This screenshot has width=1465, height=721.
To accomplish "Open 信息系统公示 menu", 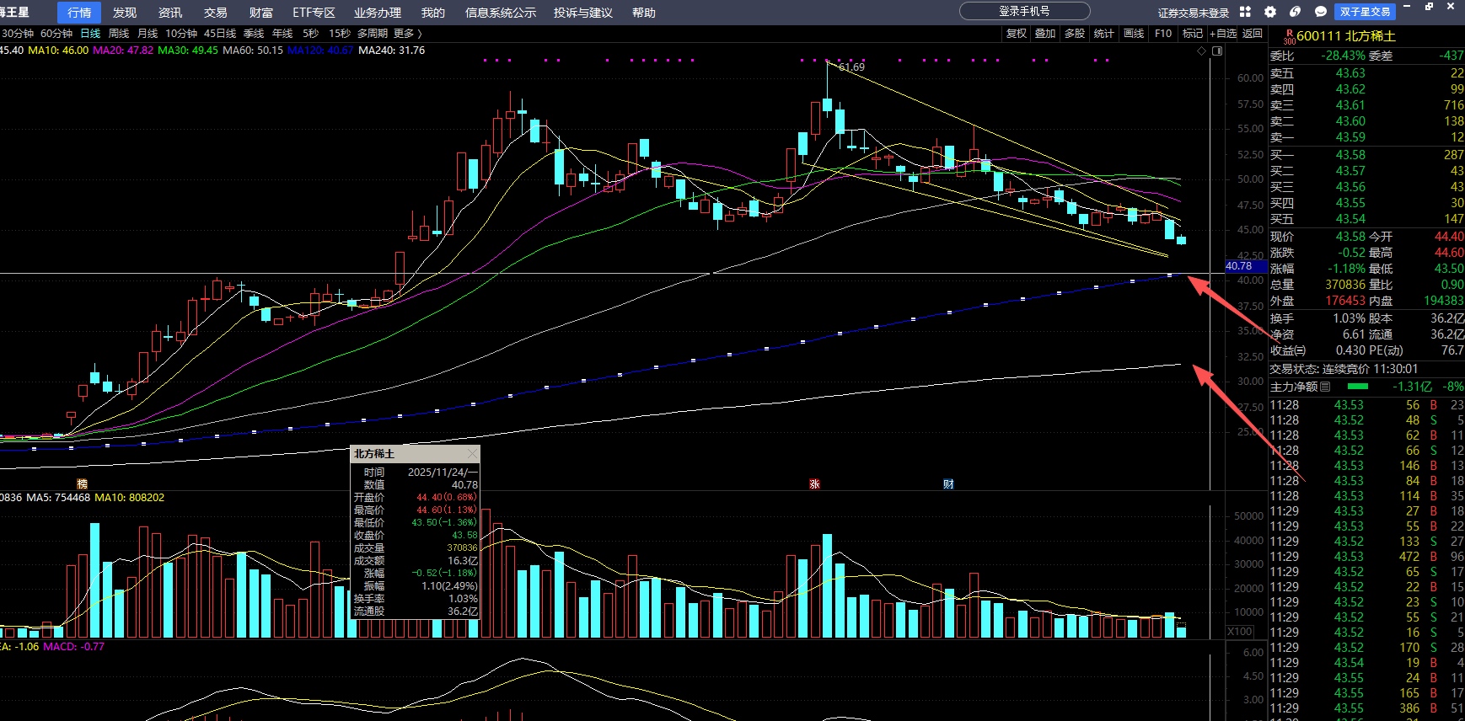I will pos(501,13).
